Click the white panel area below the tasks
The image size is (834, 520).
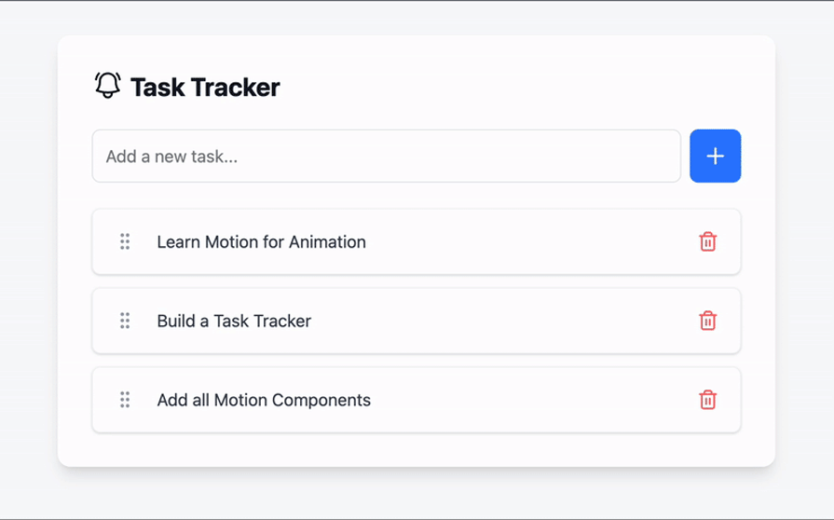point(416,450)
